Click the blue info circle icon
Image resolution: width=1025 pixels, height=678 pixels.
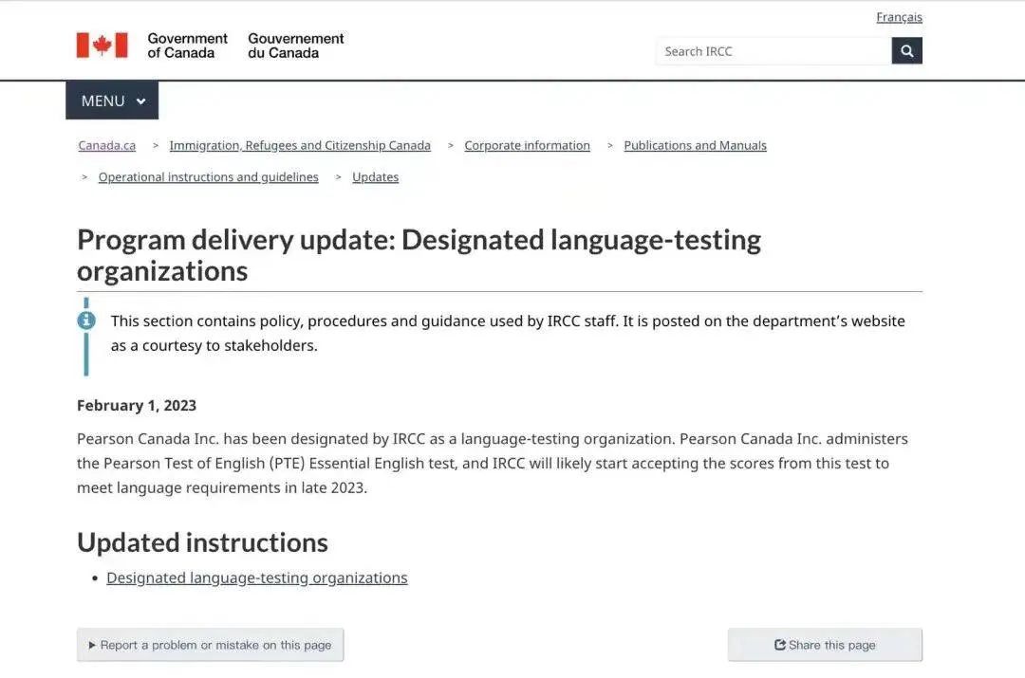pyautogui.click(x=86, y=321)
